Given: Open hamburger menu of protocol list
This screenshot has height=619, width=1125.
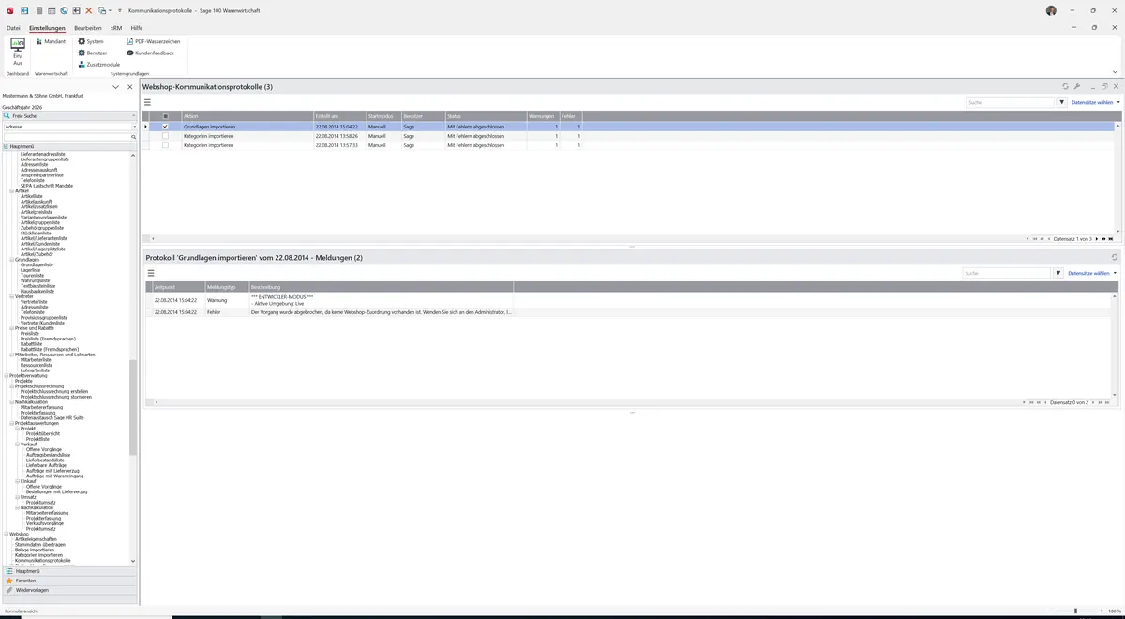Looking at the screenshot, I should coord(147,102).
